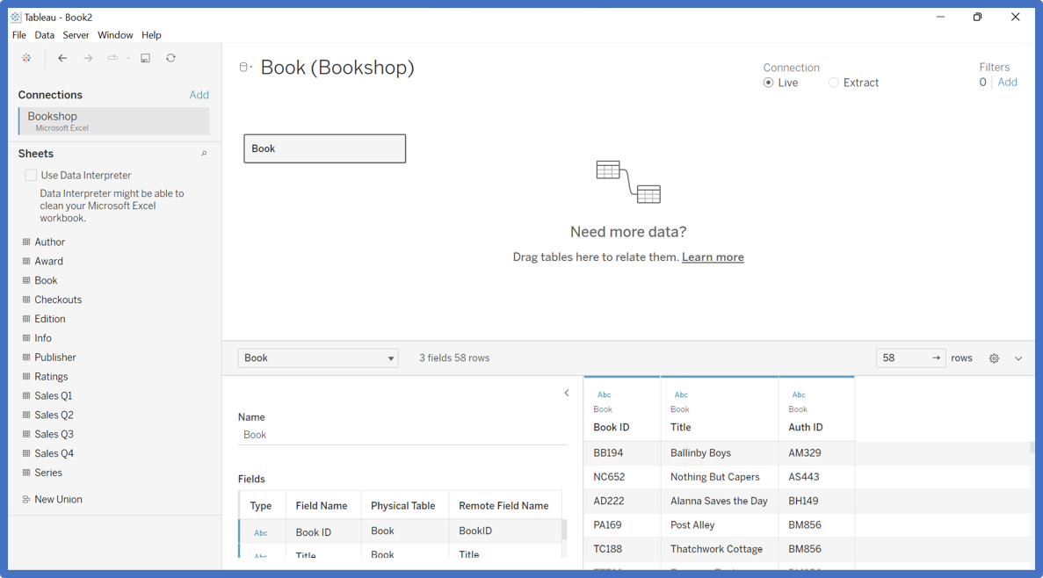The height and width of the screenshot is (578, 1043).
Task: Click the data source cylinder icon beside title
Action: (x=244, y=68)
